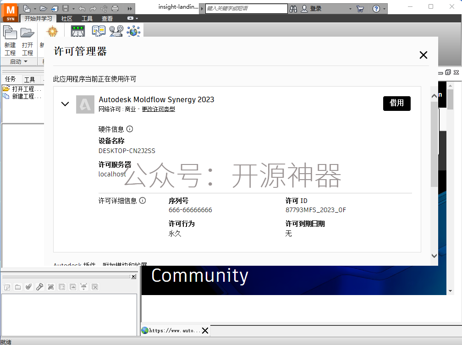
Task: Click the keyword search input field
Action: (246, 8)
